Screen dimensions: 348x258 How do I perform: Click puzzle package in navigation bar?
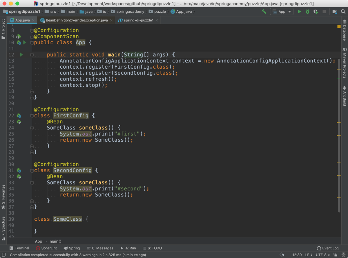pos(157,12)
